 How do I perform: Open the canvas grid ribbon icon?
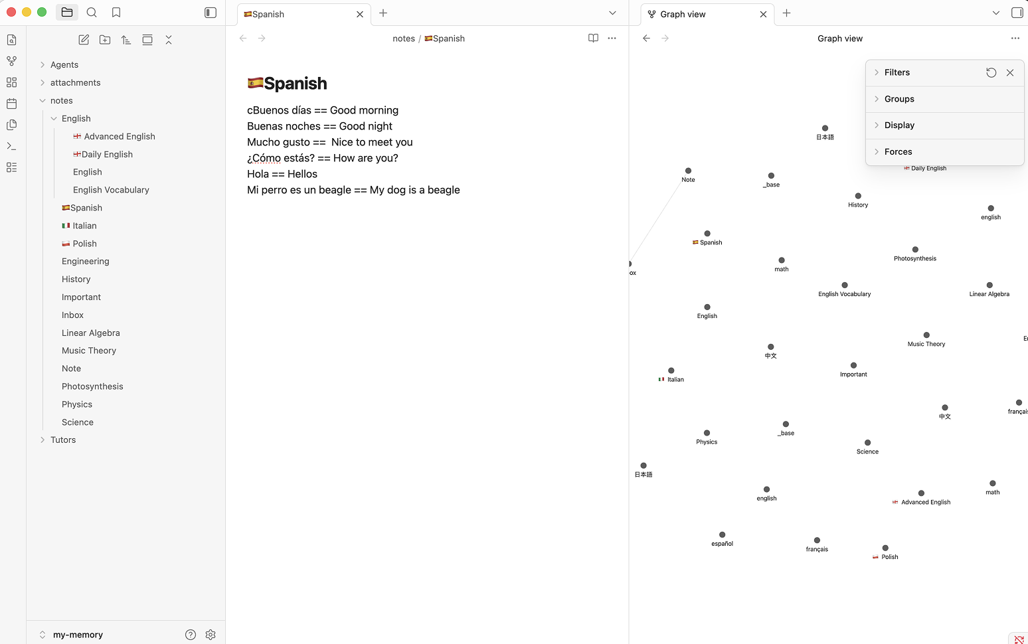pos(11,82)
